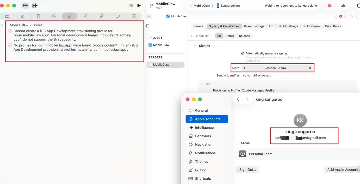
Task: Go back in Settings window
Action: [x=238, y=99]
